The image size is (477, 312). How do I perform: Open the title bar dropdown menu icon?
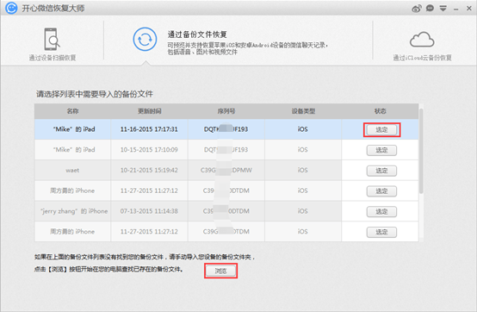click(443, 9)
